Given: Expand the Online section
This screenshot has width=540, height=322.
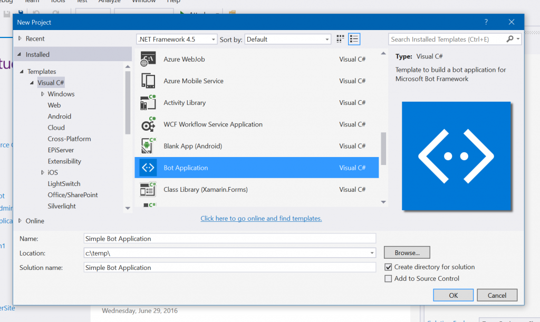Looking at the screenshot, I should [20, 221].
